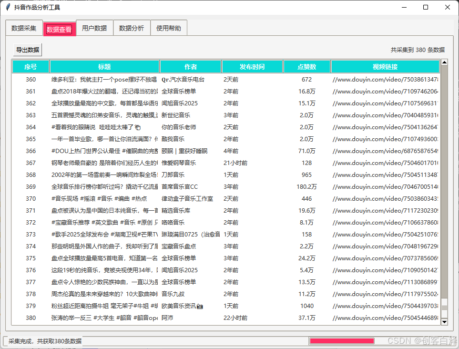
Task: Click the 4年前 publish time cell
Action: click(231, 151)
